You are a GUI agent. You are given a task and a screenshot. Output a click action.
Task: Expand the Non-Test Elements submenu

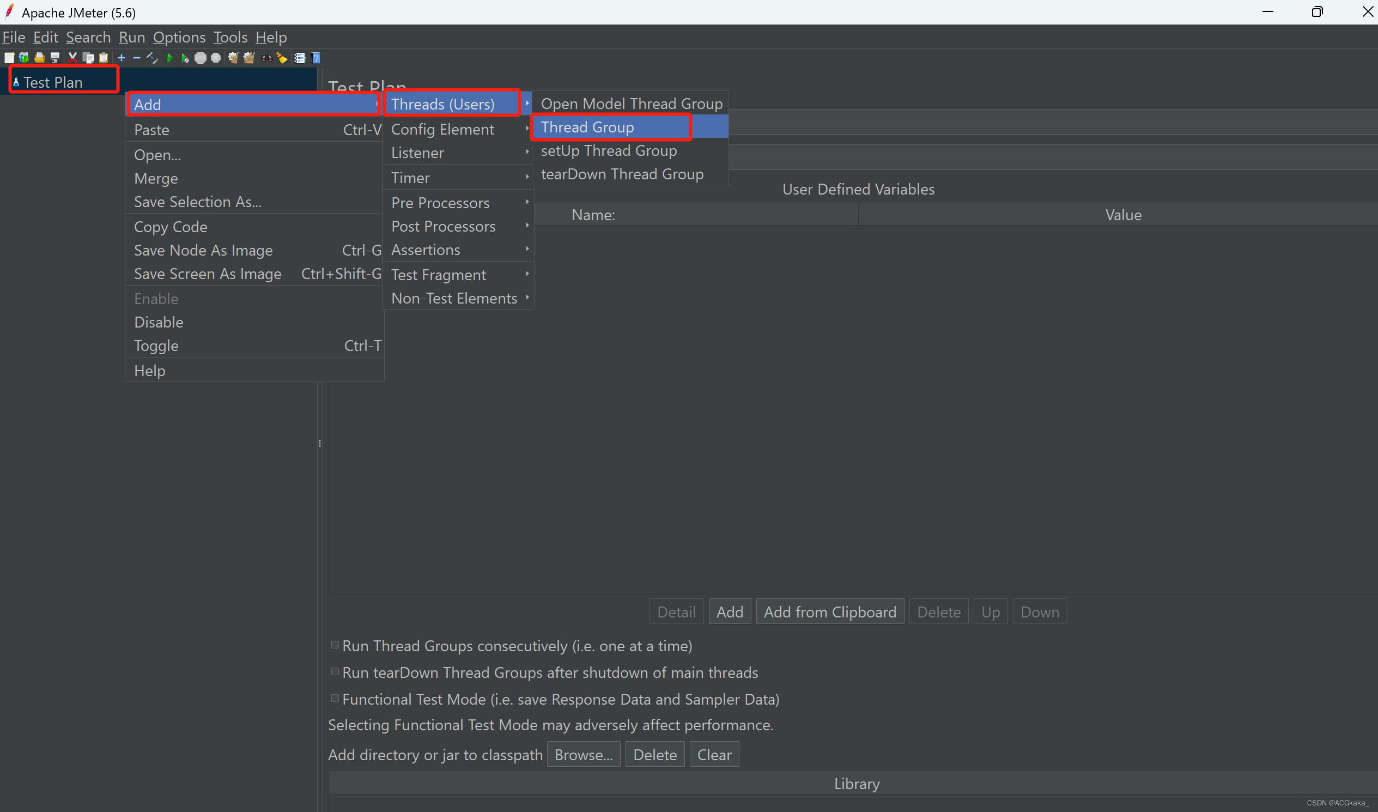[x=458, y=298]
